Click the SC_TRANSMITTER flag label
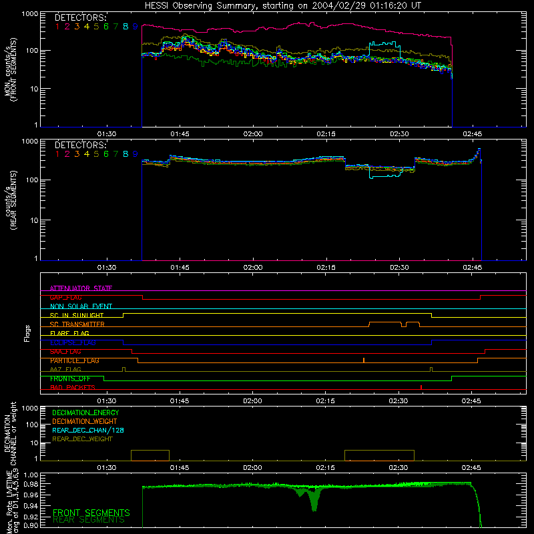The height and width of the screenshot is (534, 534). 77,324
